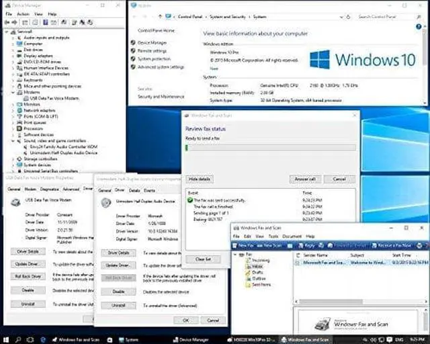
Task: Click the Windows Start button
Action: point(5,340)
